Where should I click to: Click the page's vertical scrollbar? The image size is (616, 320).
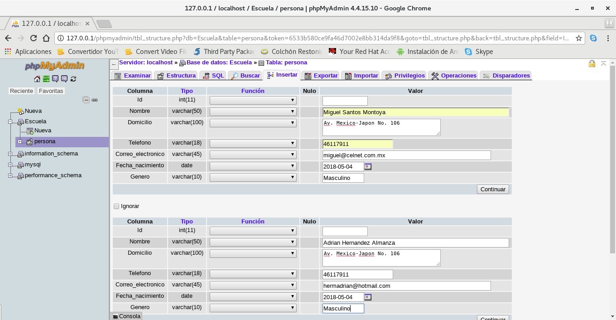coord(612,159)
